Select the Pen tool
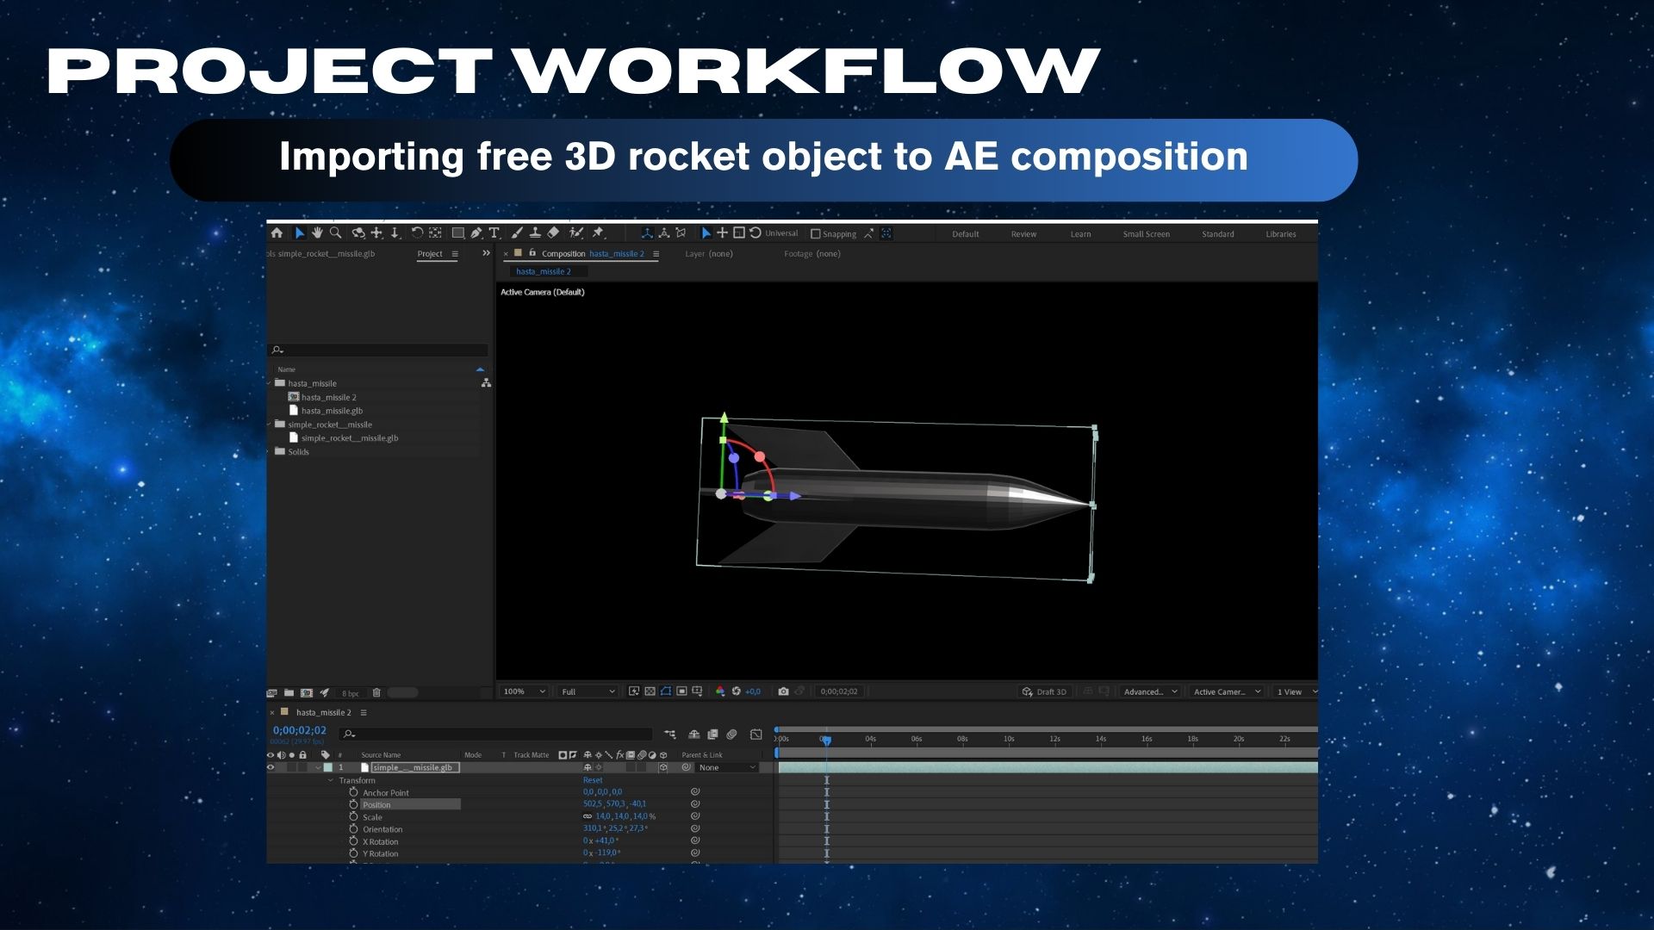Image resolution: width=1654 pixels, height=930 pixels. pyautogui.click(x=476, y=233)
